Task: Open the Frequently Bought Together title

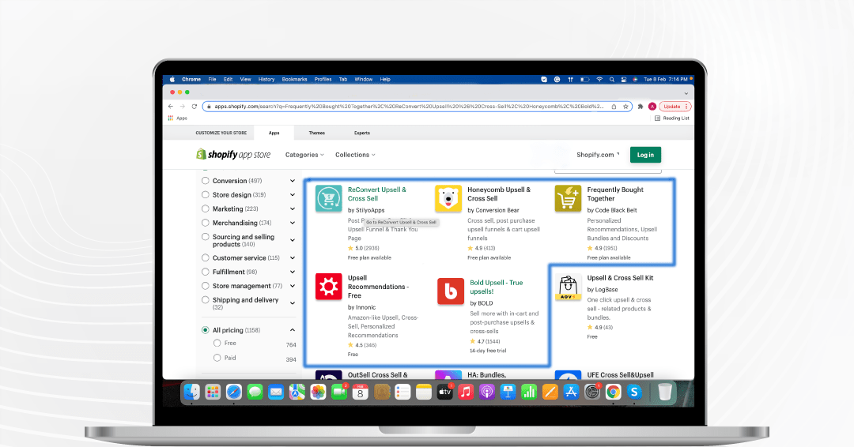Action: [x=615, y=194]
